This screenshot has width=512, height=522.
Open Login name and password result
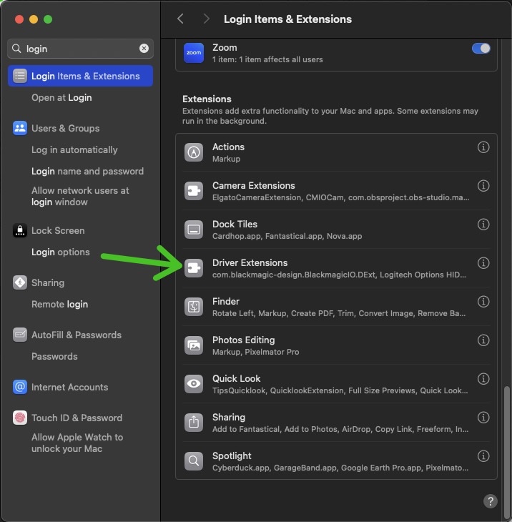coord(87,171)
